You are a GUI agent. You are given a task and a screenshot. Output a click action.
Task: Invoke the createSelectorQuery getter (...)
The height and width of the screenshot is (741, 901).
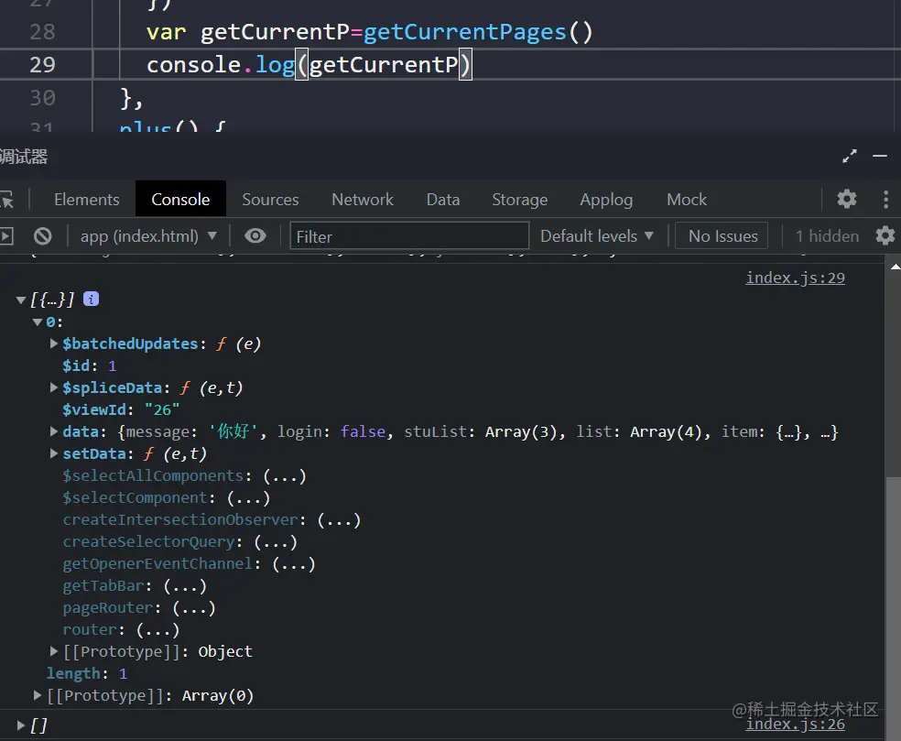(276, 542)
